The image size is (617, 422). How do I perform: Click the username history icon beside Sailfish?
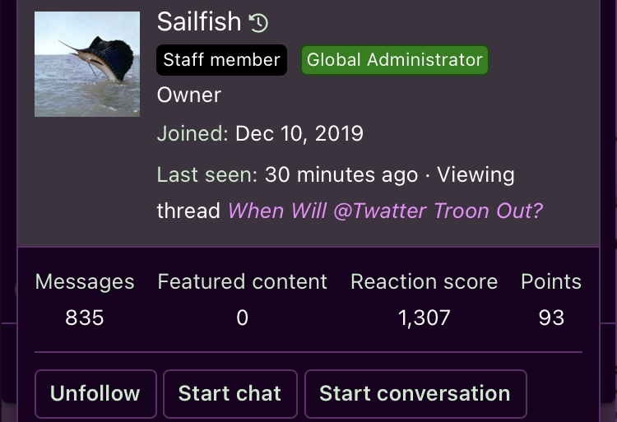[x=258, y=22]
